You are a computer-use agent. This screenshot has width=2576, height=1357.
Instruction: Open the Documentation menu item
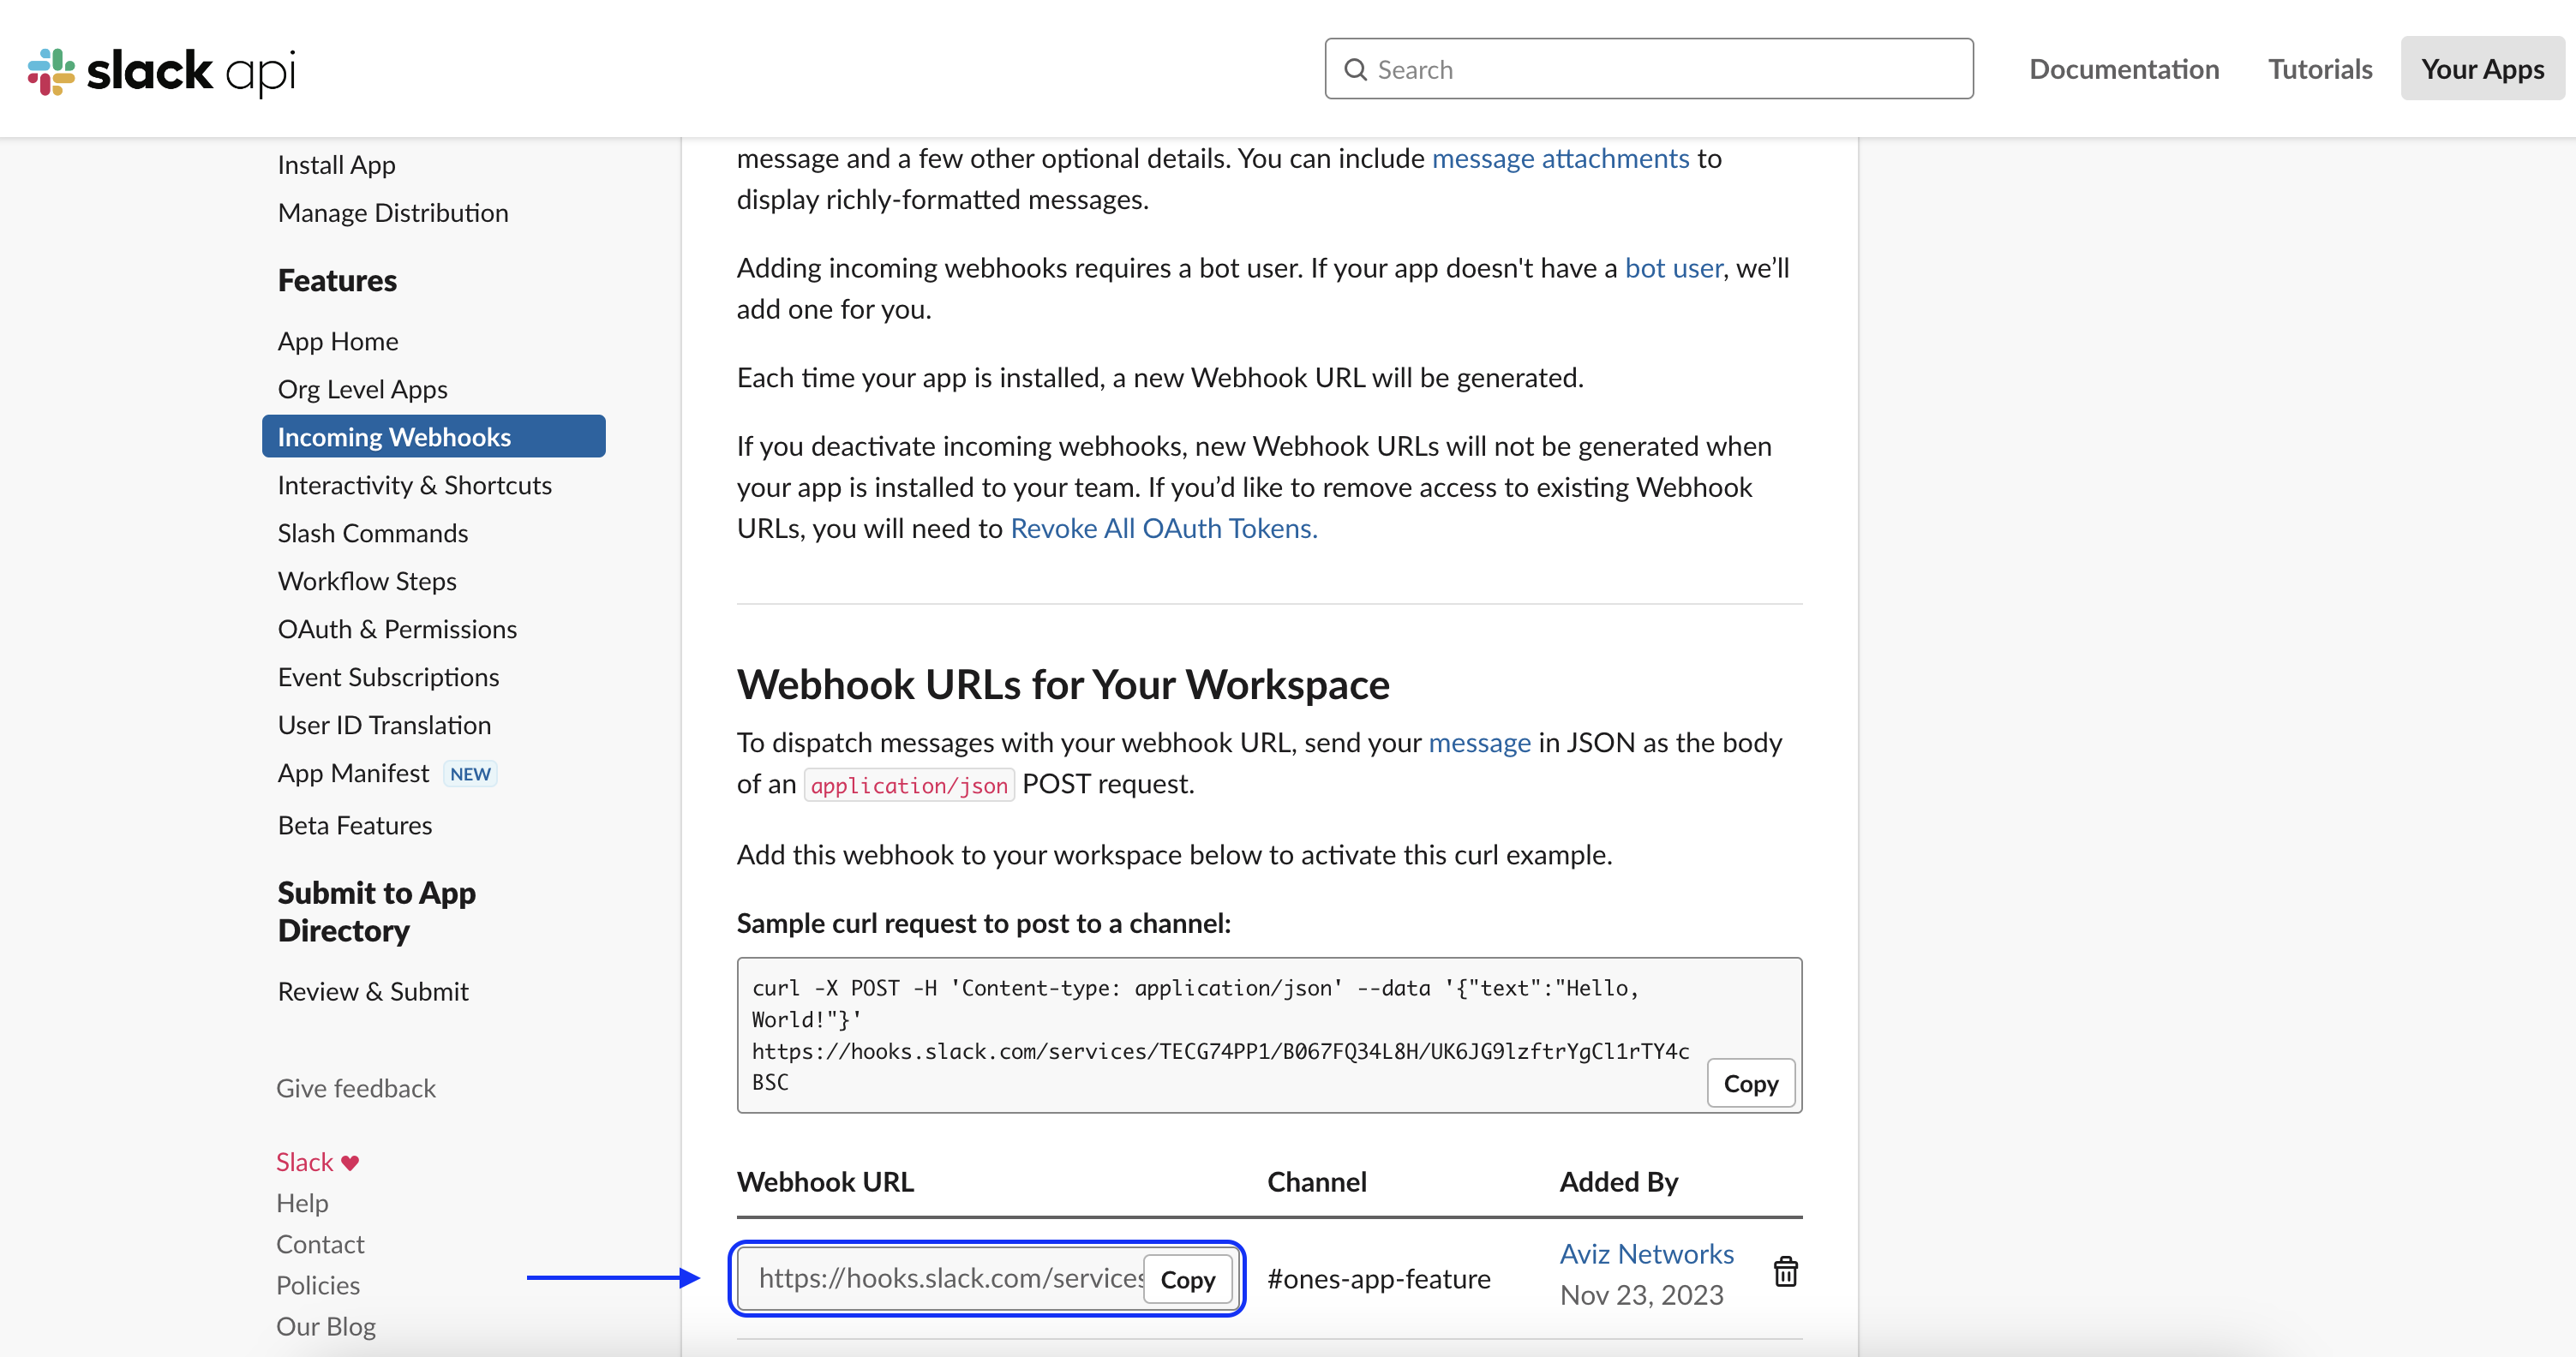[x=2124, y=69]
